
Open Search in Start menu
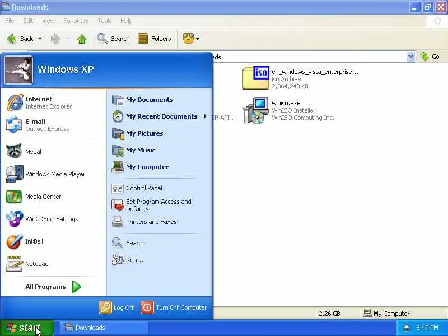(129, 243)
